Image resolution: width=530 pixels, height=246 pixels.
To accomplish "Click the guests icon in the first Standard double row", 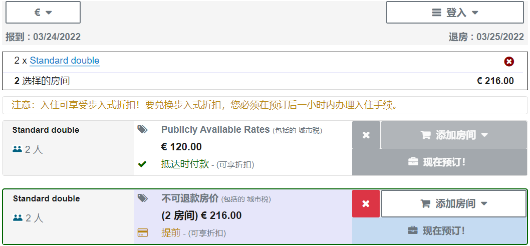I will 18,149.
